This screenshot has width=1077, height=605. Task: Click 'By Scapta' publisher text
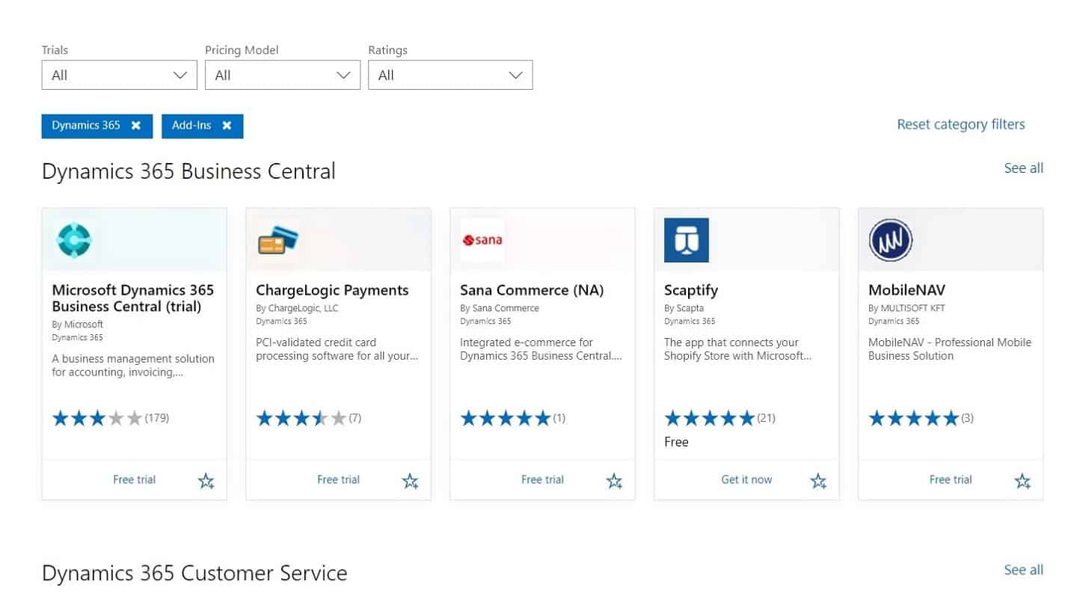(684, 308)
